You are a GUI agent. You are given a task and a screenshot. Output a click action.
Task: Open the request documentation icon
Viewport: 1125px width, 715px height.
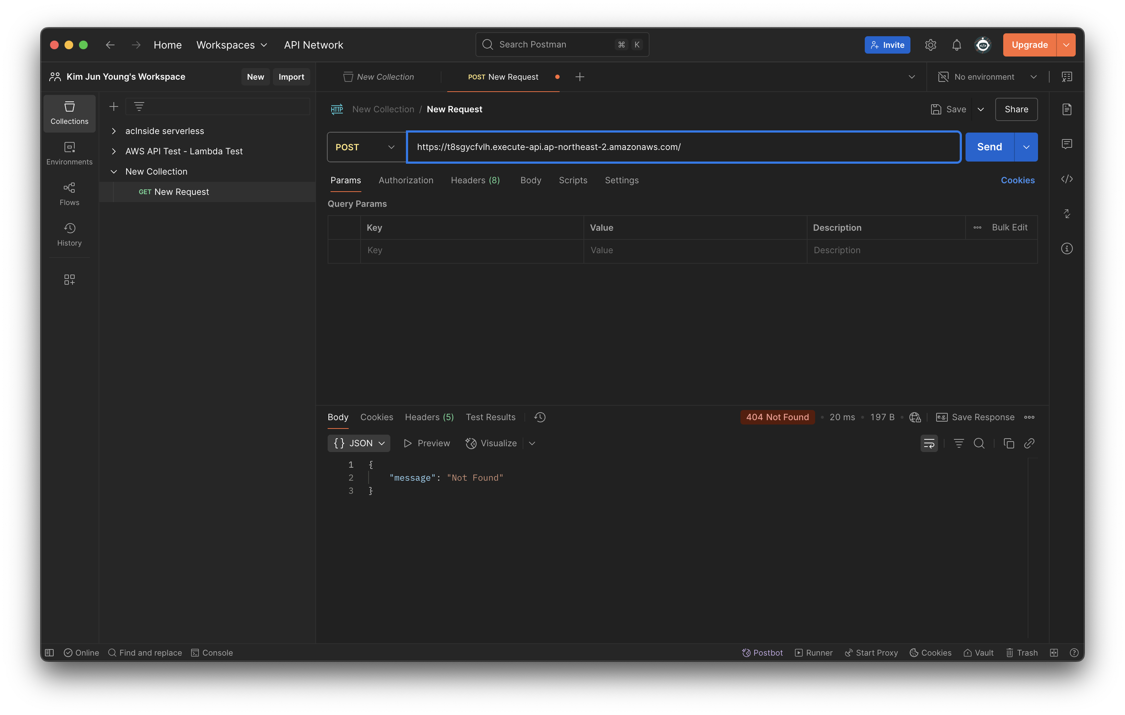click(x=1067, y=109)
